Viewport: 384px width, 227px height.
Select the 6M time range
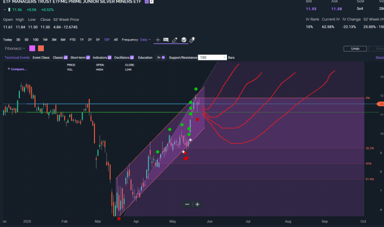click(63, 40)
